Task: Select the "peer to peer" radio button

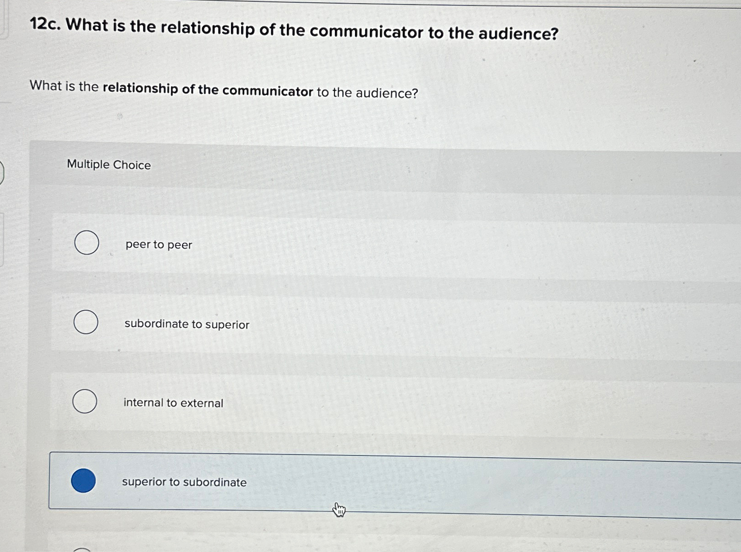Action: pyautogui.click(x=86, y=243)
